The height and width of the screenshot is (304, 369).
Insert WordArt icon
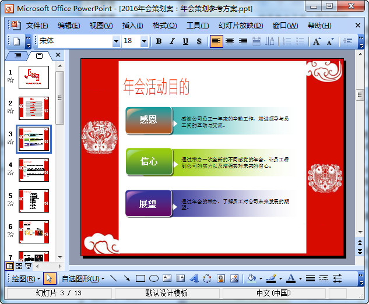pyautogui.click(x=194, y=278)
